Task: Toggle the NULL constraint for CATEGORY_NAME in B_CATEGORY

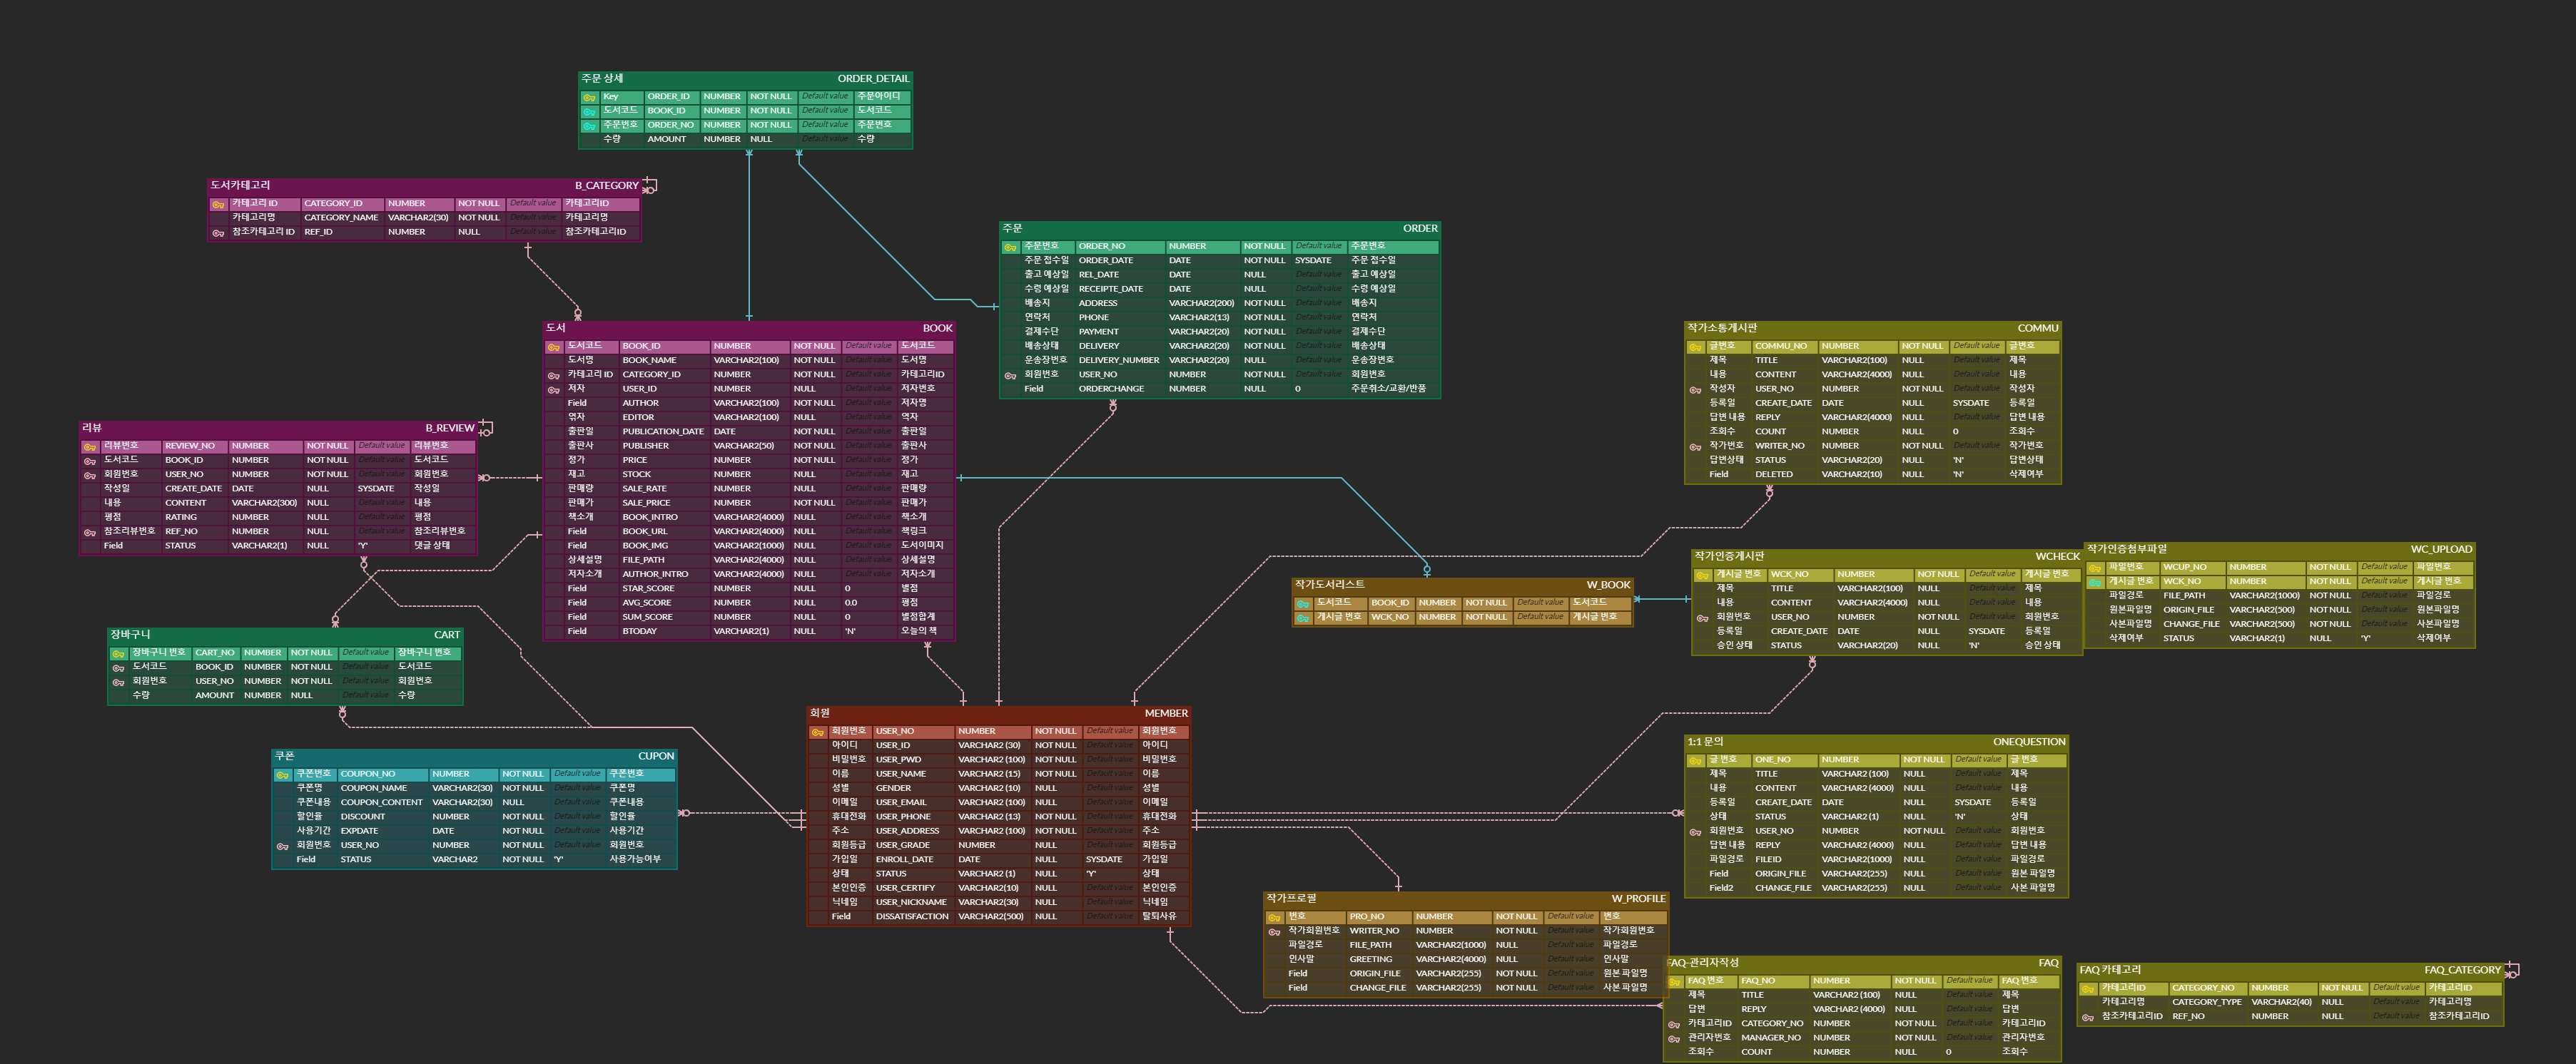Action: coord(480,217)
